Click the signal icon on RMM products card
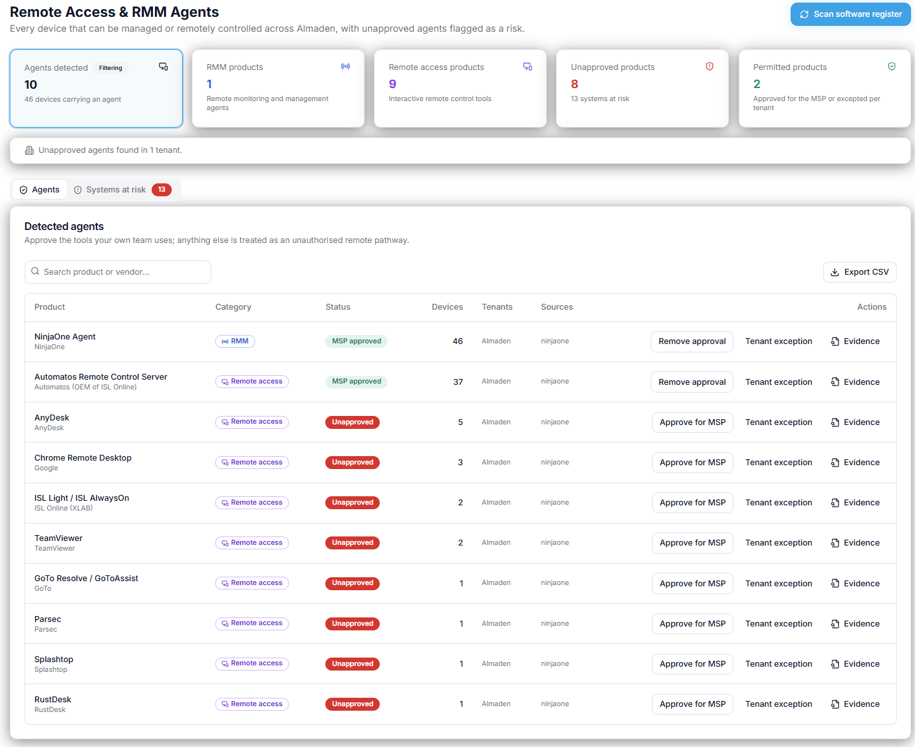915x747 pixels. (x=345, y=66)
